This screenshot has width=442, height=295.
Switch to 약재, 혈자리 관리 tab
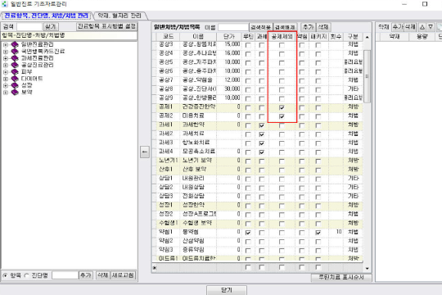[120, 16]
